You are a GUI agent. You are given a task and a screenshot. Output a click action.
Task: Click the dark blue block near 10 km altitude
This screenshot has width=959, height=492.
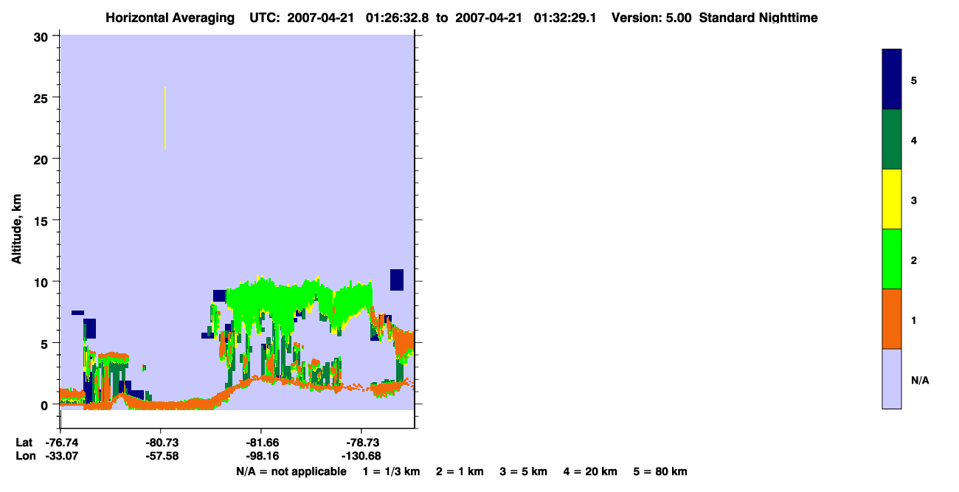(397, 280)
